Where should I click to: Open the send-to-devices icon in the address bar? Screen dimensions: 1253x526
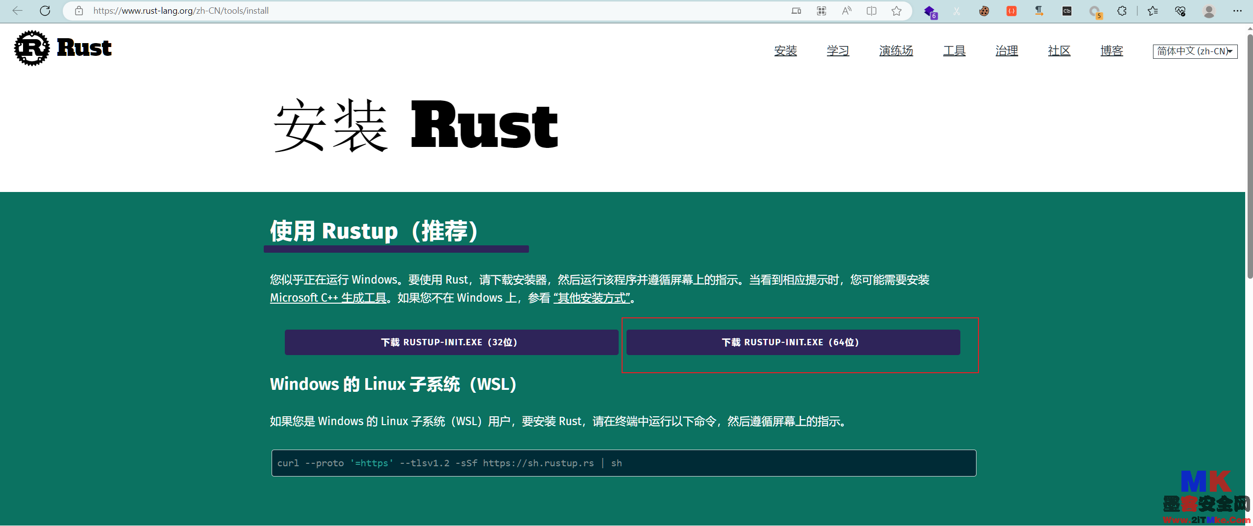tap(796, 11)
